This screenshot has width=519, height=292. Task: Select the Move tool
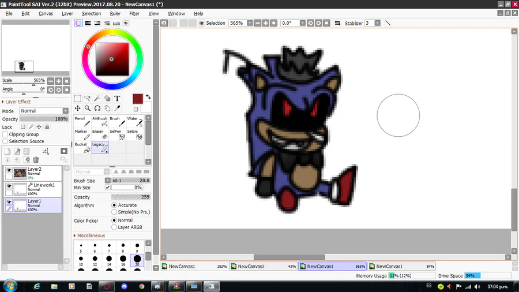click(77, 108)
